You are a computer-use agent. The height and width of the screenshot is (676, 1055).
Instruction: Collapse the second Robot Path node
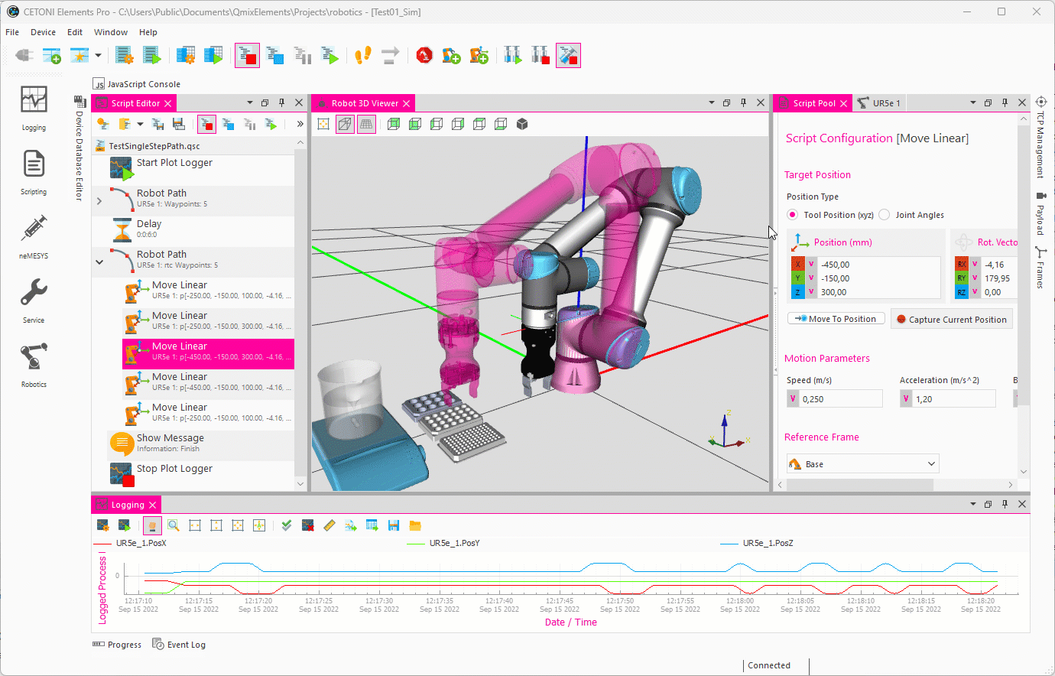pyautogui.click(x=99, y=262)
